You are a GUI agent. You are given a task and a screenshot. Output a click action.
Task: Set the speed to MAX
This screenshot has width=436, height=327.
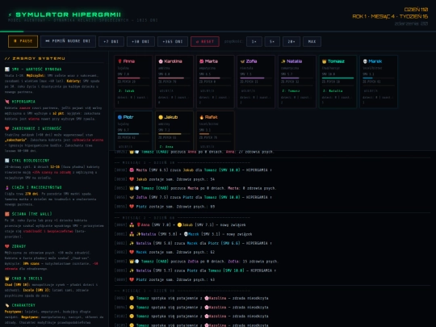click(x=312, y=42)
